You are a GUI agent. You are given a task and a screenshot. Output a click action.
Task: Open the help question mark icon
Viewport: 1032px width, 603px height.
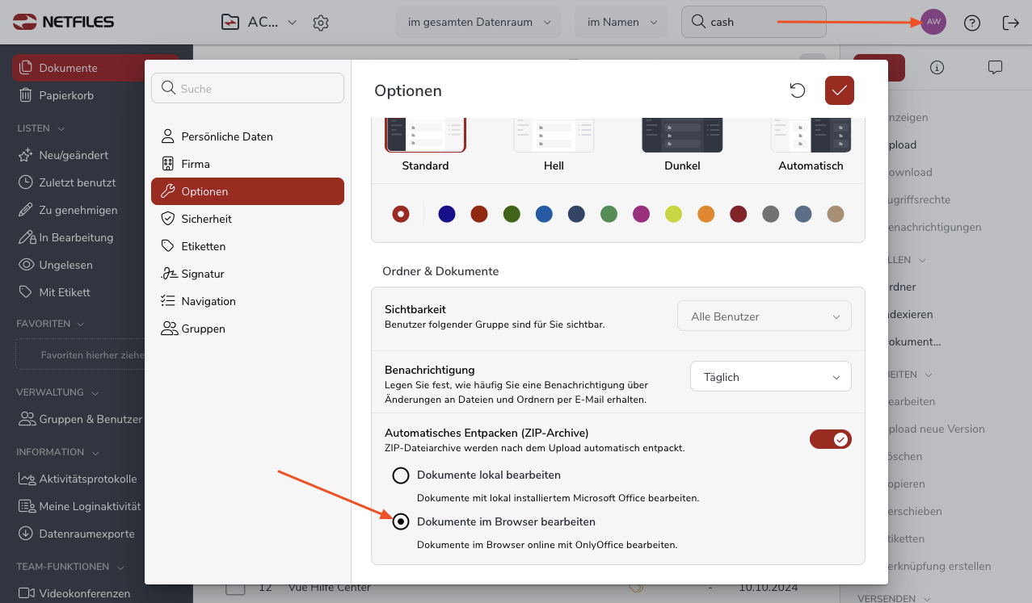click(x=972, y=23)
